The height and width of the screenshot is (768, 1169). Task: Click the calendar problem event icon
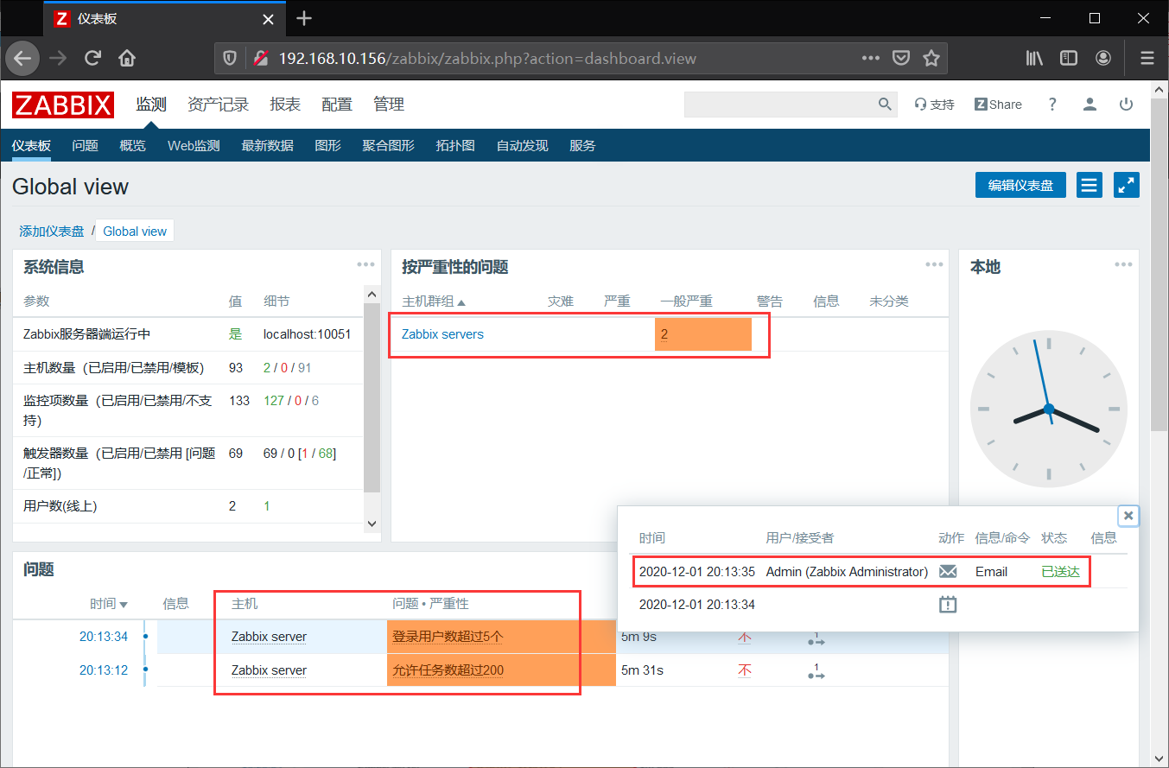coord(948,605)
